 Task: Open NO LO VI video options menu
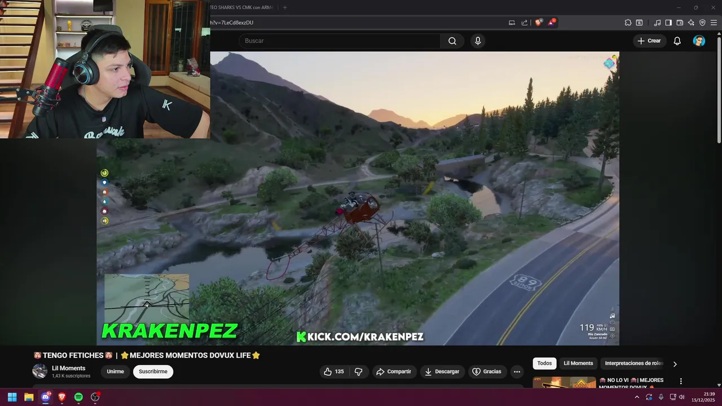(681, 381)
